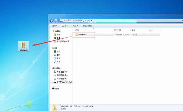Viewport: 183px width, 111px height.
Task: Open the 文档 library
Action: point(57,58)
